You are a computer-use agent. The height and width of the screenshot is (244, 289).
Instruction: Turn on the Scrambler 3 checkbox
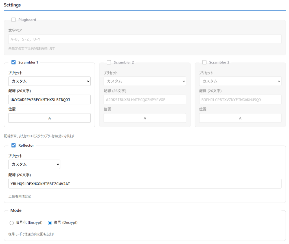coord(204,62)
